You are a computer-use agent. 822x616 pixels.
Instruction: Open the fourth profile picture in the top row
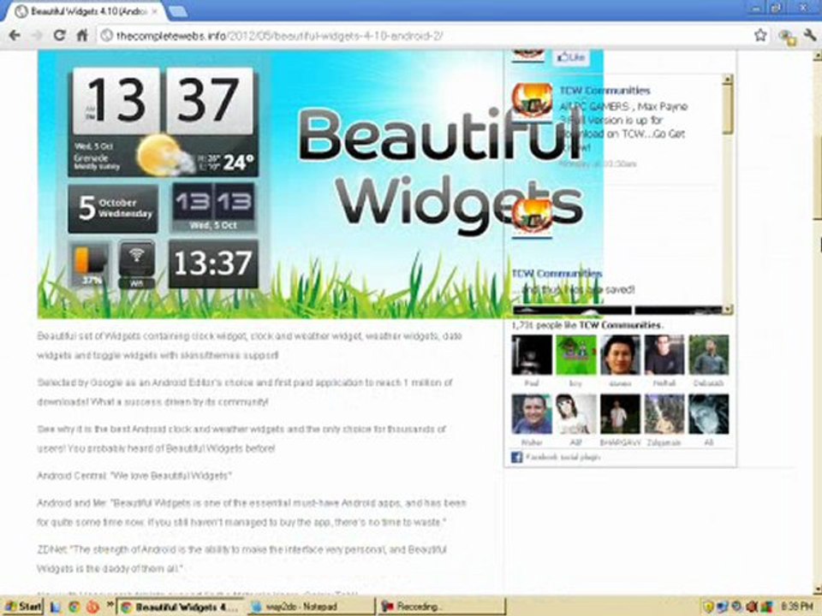tap(664, 354)
